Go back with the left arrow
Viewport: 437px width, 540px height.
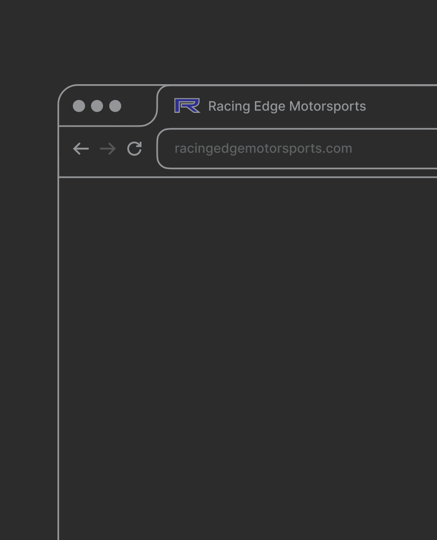click(x=81, y=148)
